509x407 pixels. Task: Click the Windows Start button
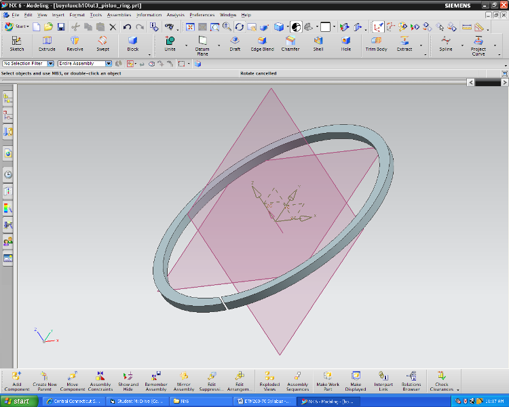pos(18,402)
